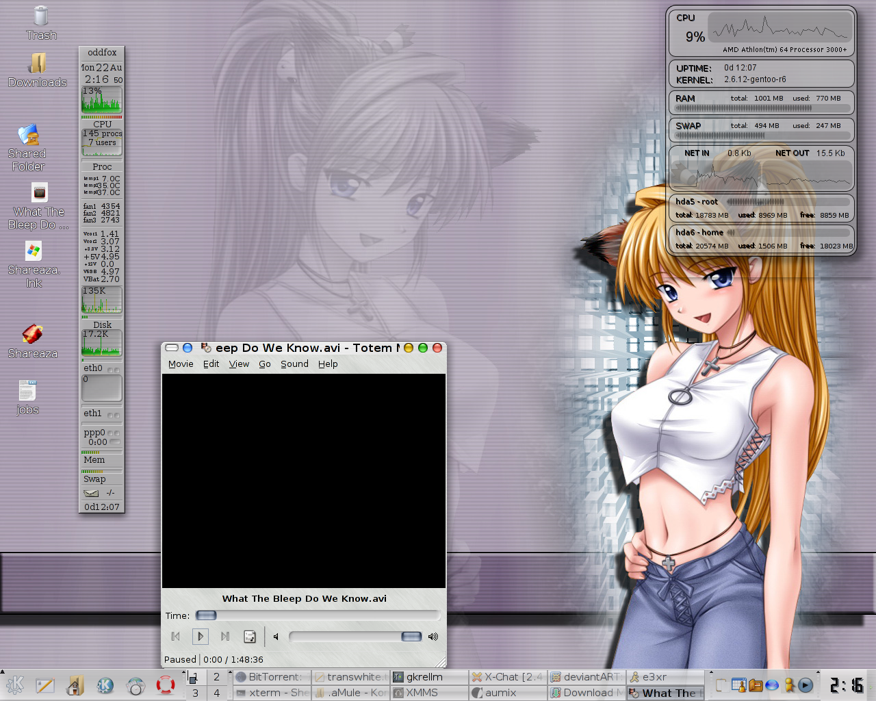Click the "0:00 / 1:48:36" status text
The width and height of the screenshot is (876, 701).
pos(233,660)
